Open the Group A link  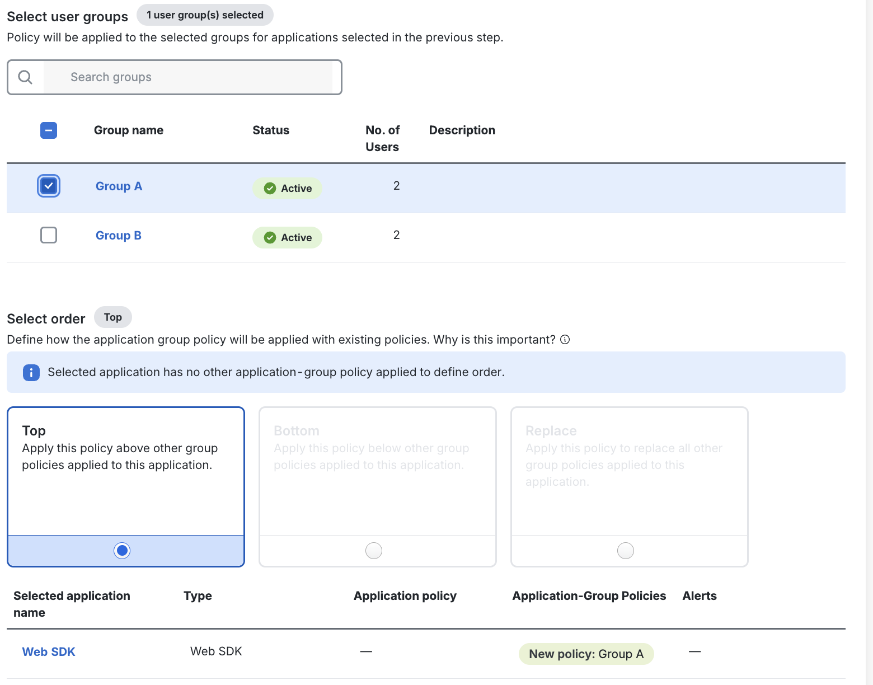point(119,186)
